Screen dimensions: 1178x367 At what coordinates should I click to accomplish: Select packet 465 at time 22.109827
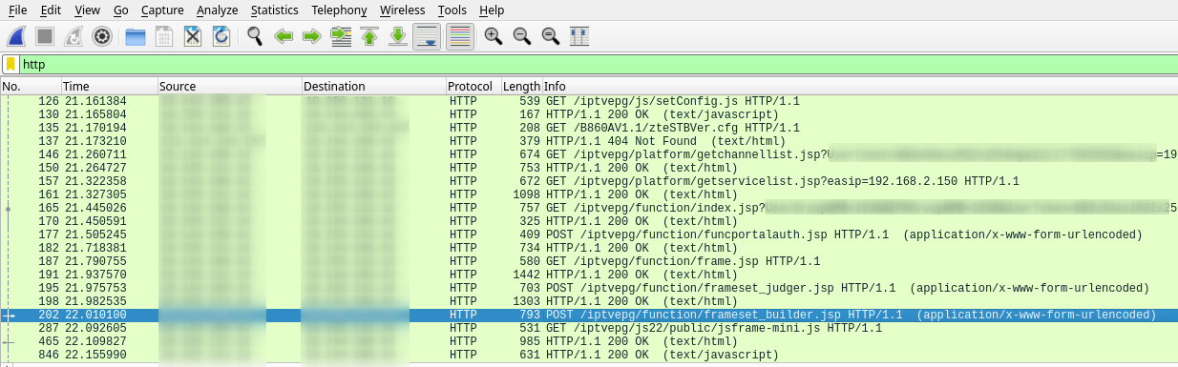589,341
